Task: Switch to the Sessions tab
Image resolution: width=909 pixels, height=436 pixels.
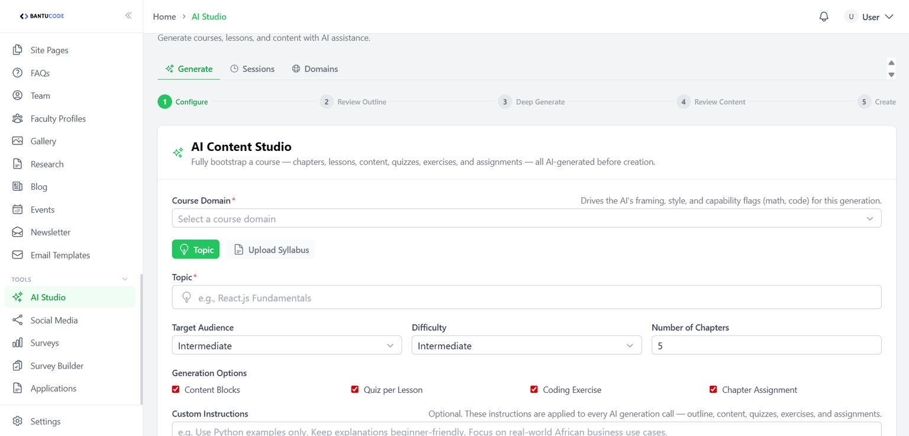Action: click(x=252, y=69)
